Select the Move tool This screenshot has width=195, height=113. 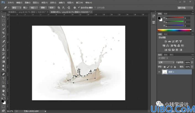point(3,17)
